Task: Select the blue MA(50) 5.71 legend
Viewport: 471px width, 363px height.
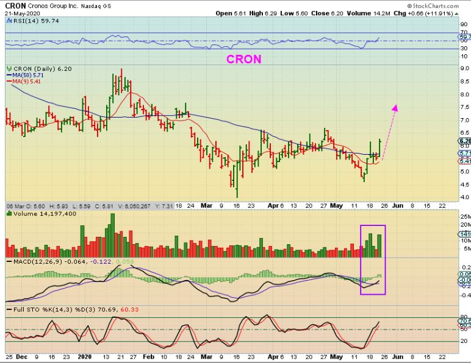Action: [x=25, y=76]
